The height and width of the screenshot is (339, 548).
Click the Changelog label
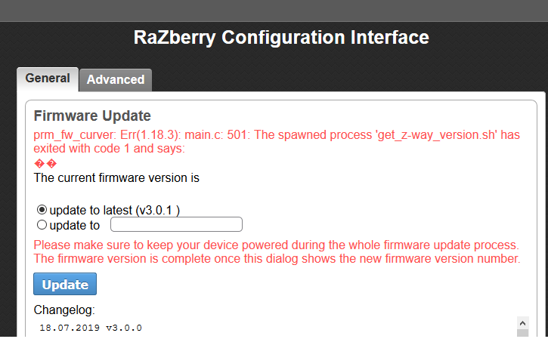[64, 310]
